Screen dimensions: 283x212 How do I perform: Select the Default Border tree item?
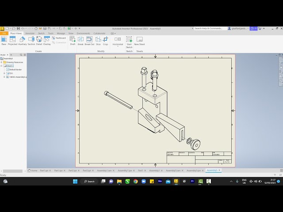(x=14, y=70)
